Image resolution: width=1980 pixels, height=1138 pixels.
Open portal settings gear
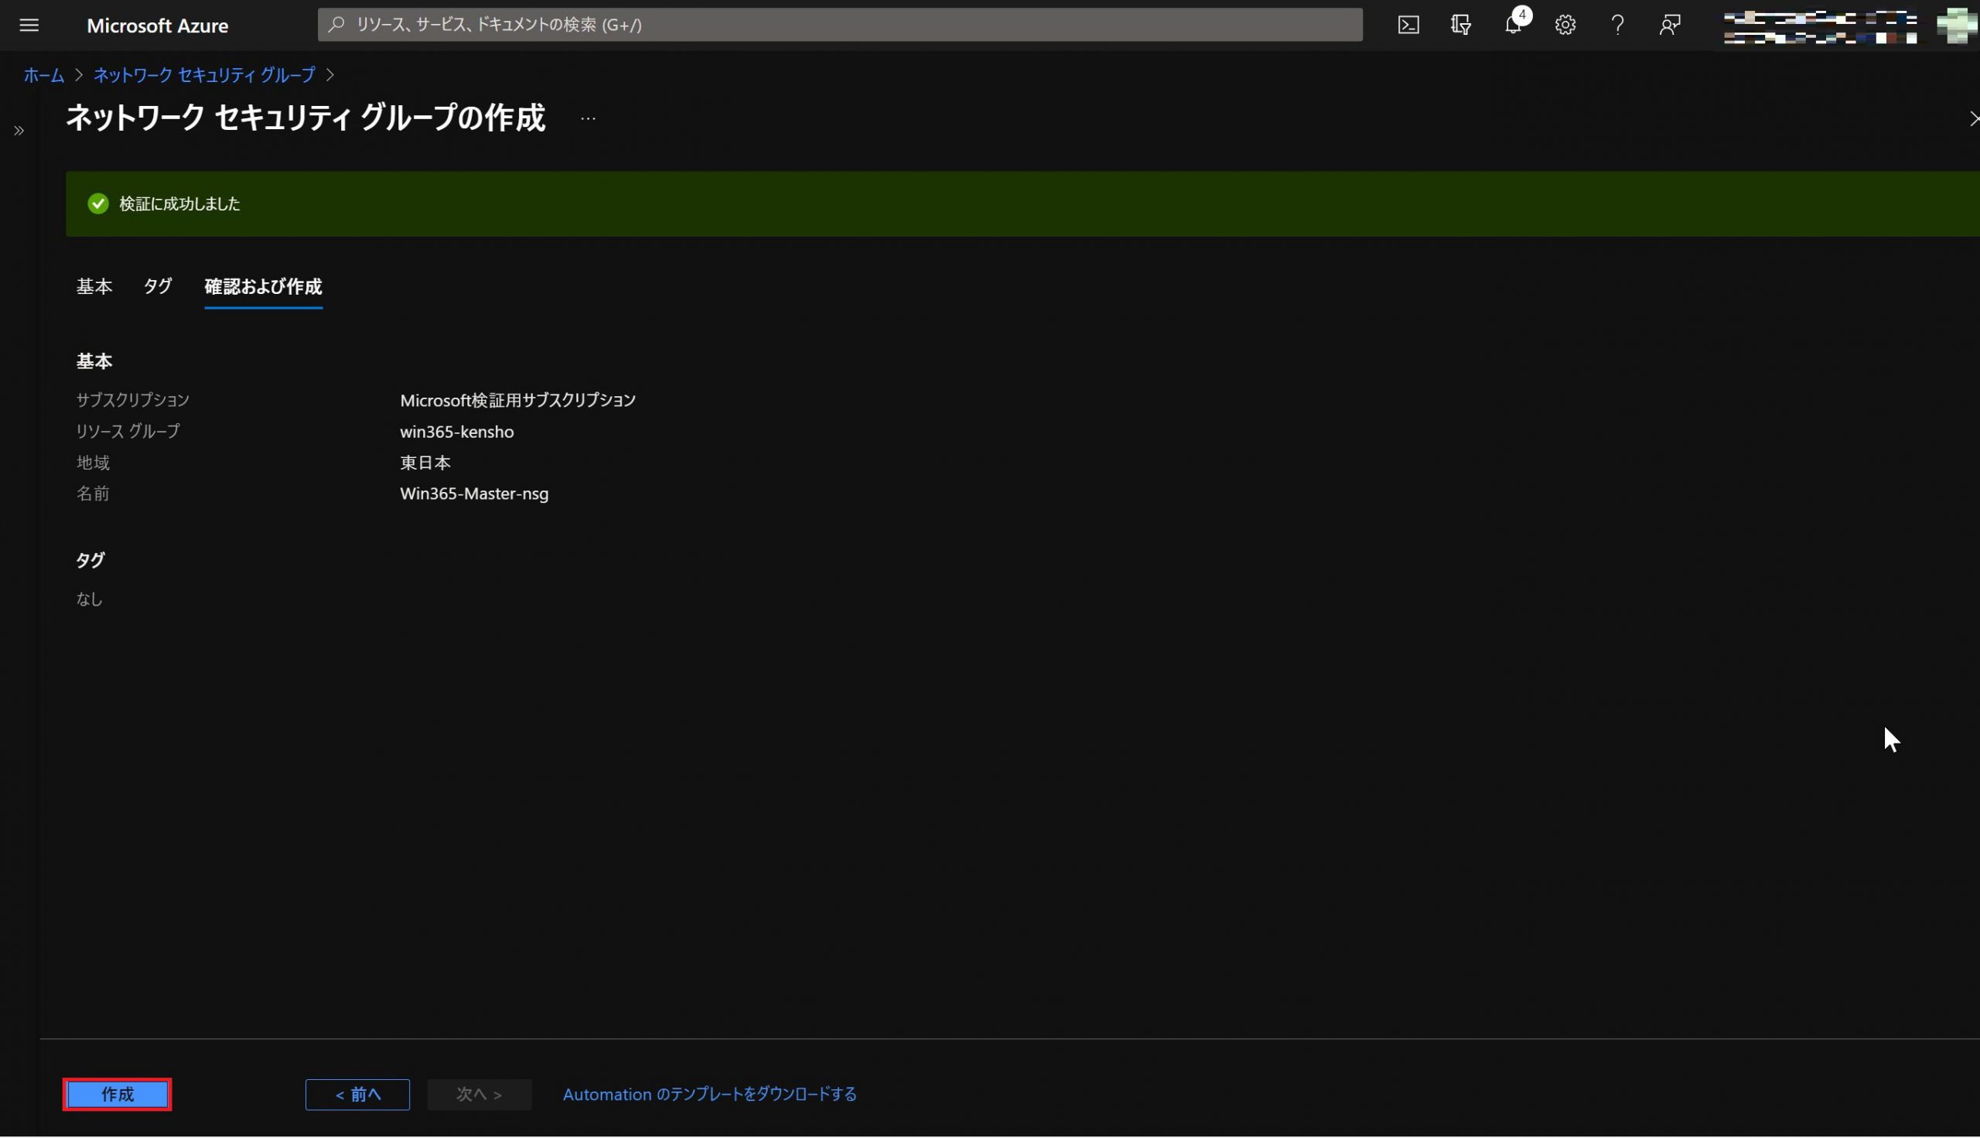click(x=1565, y=25)
